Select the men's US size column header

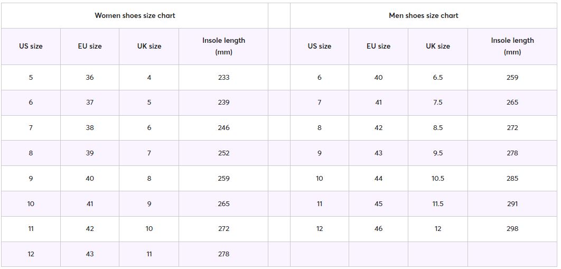320,46
